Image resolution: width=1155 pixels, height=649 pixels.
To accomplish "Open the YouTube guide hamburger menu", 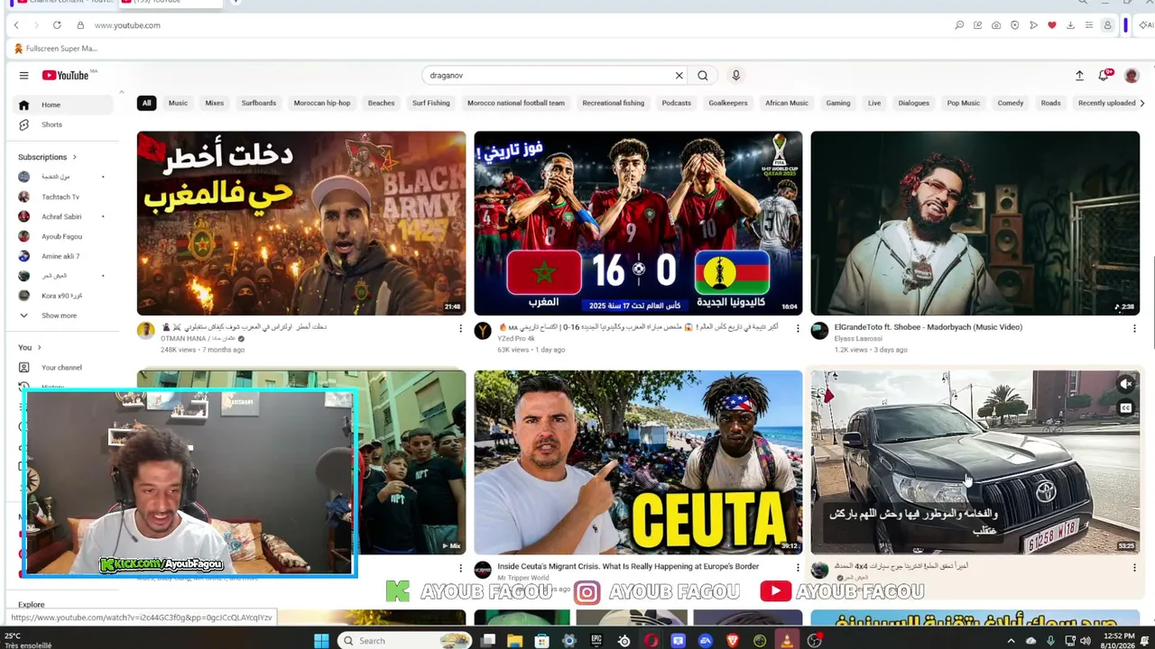I will pyautogui.click(x=23, y=76).
